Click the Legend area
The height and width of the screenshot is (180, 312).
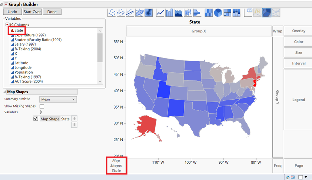point(299,100)
